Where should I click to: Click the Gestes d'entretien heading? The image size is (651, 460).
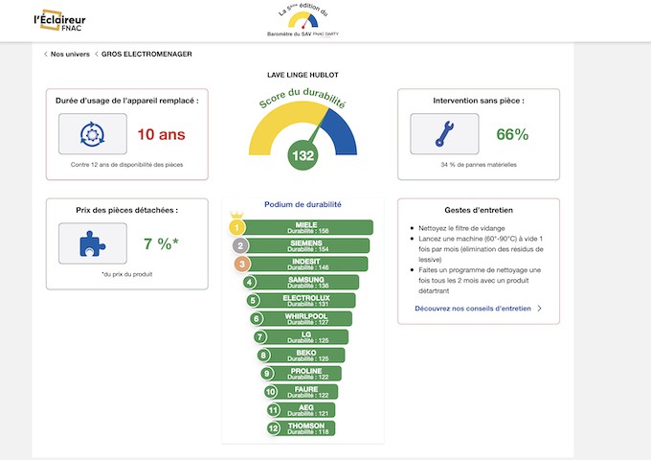pos(479,210)
